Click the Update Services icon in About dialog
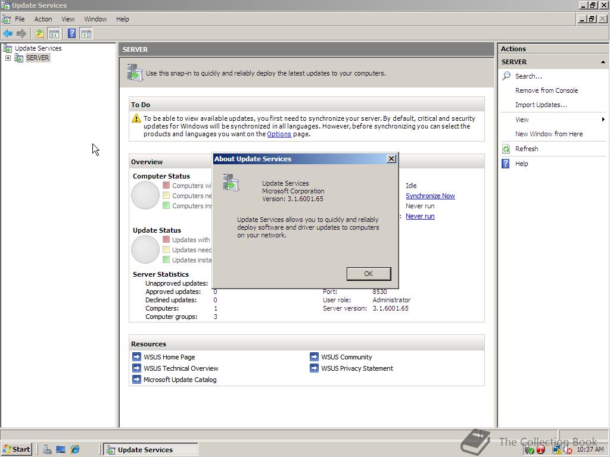The height and width of the screenshot is (457, 610). point(231,183)
